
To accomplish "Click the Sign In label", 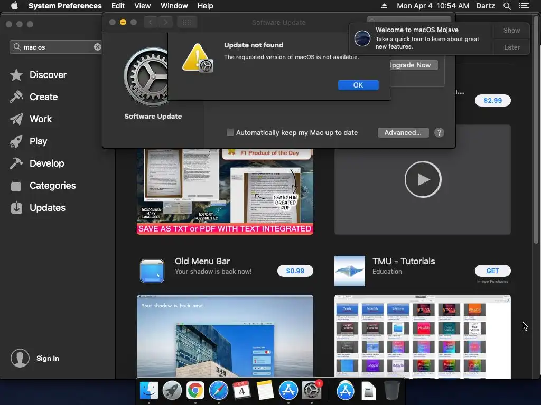I will pyautogui.click(x=48, y=358).
